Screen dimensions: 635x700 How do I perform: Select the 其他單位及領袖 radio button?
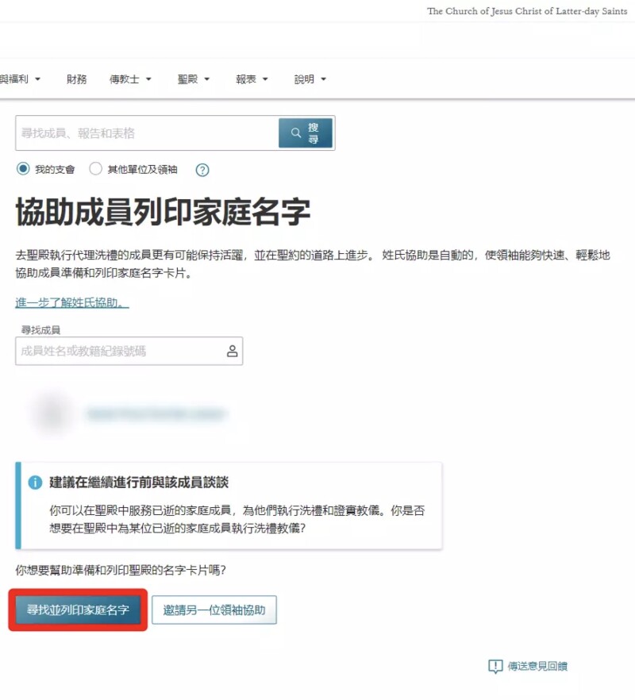[x=95, y=169]
